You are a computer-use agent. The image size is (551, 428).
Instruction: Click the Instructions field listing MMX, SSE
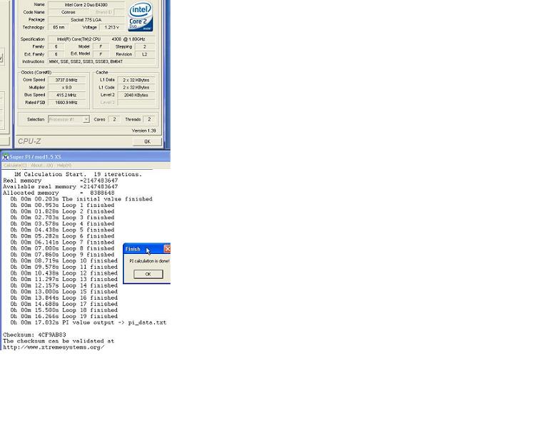tap(101, 61)
